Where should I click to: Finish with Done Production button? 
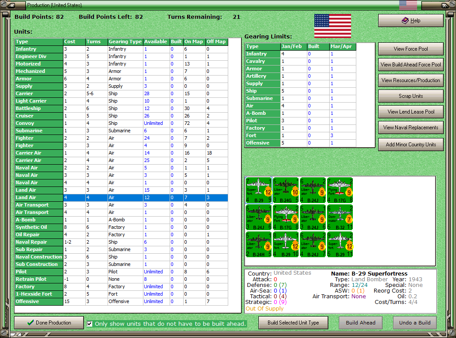pos(49,323)
